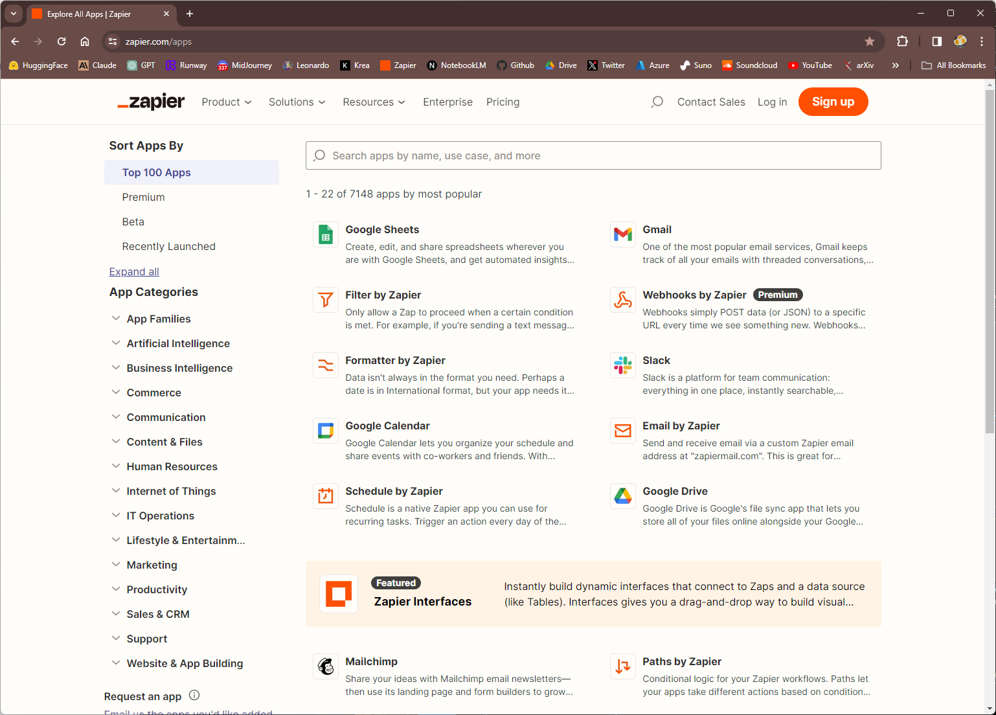Open the Gmail app icon
Viewport: 996px width, 715px height.
pos(623,234)
